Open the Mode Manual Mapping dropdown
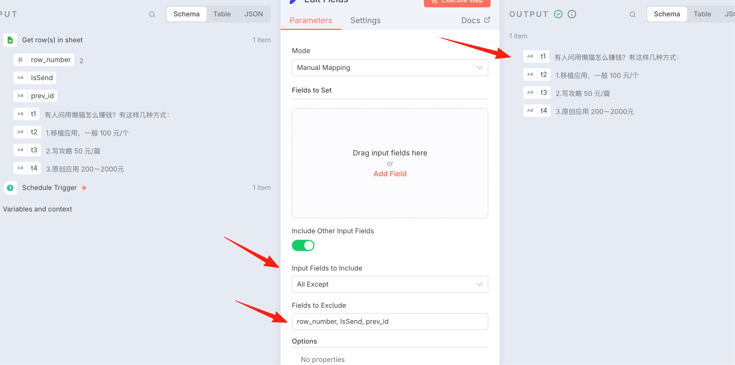 point(390,68)
